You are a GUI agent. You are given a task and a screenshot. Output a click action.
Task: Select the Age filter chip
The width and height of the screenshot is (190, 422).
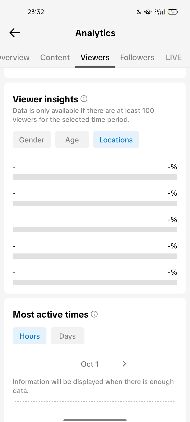click(x=72, y=140)
